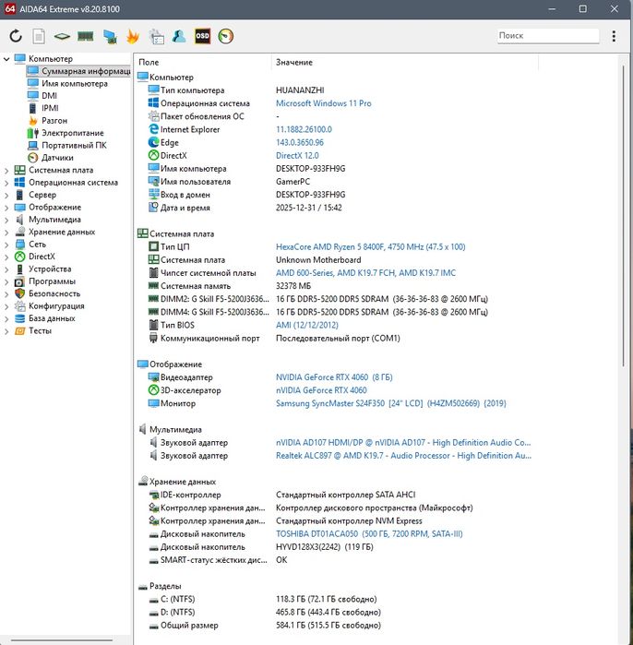Expand the Сеть tree node

(x=6, y=245)
